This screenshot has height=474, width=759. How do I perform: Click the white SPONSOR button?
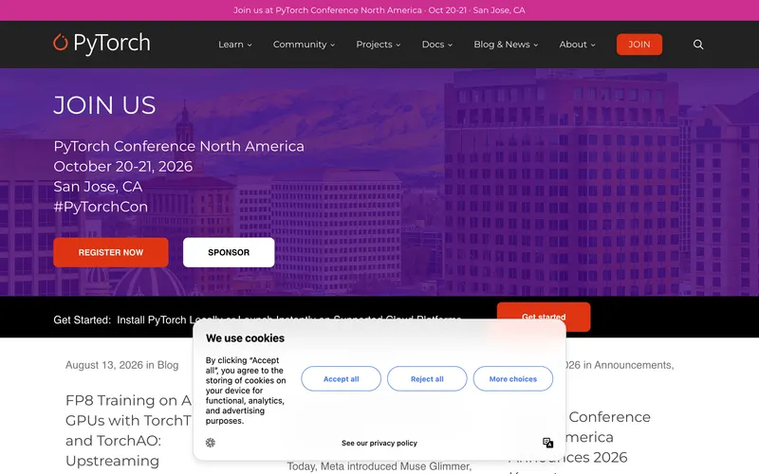click(229, 252)
